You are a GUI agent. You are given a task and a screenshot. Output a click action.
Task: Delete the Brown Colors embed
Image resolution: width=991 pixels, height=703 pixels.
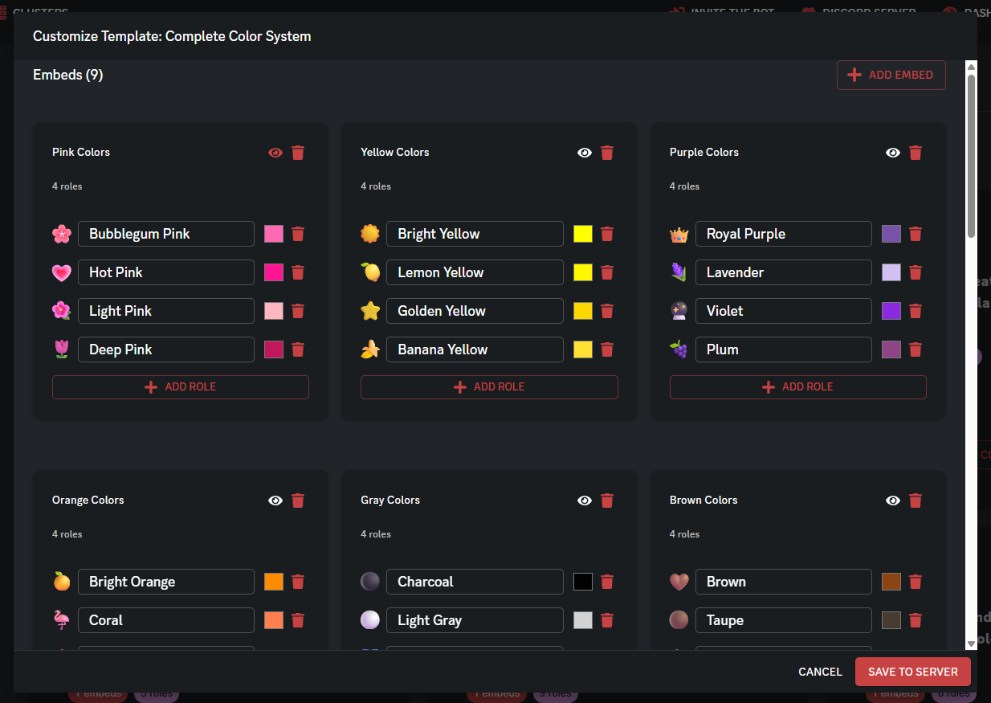tap(916, 501)
